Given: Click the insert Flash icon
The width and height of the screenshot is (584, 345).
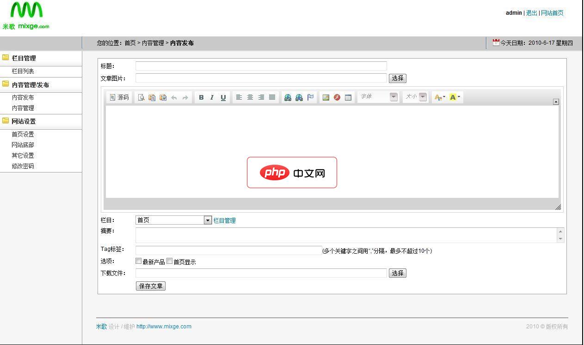Looking at the screenshot, I should click(337, 97).
